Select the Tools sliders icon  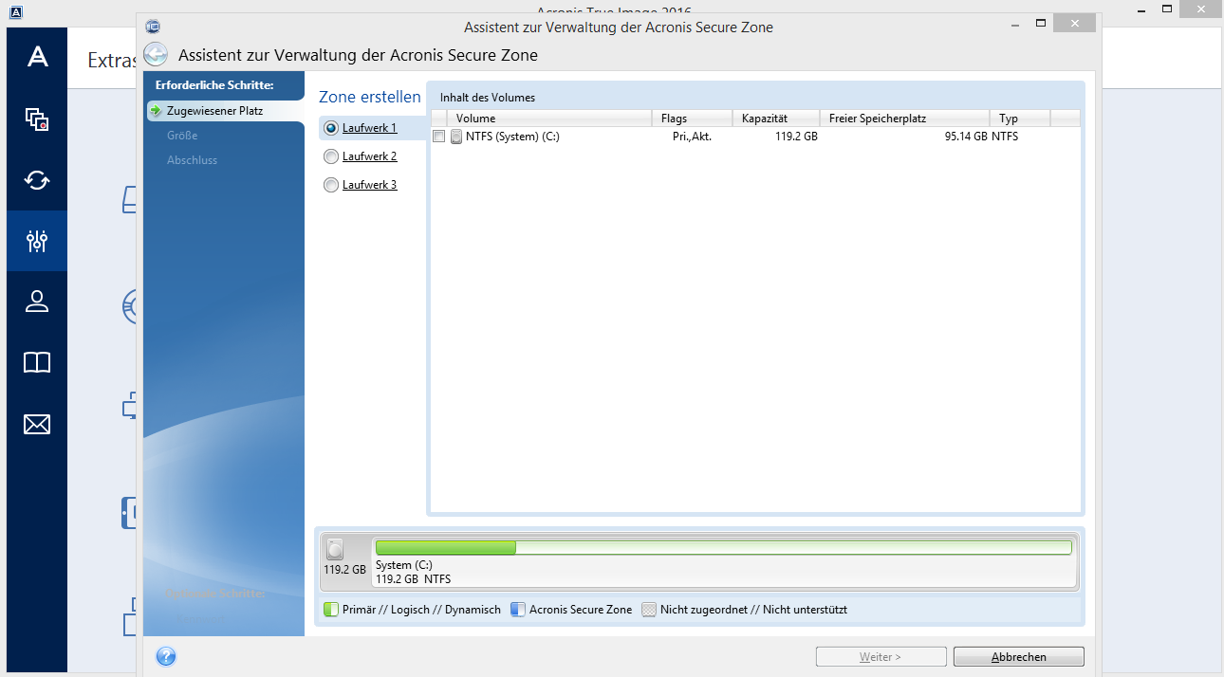pos(37,241)
